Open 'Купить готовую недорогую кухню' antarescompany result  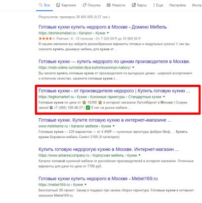pyautogui.click(x=109, y=149)
